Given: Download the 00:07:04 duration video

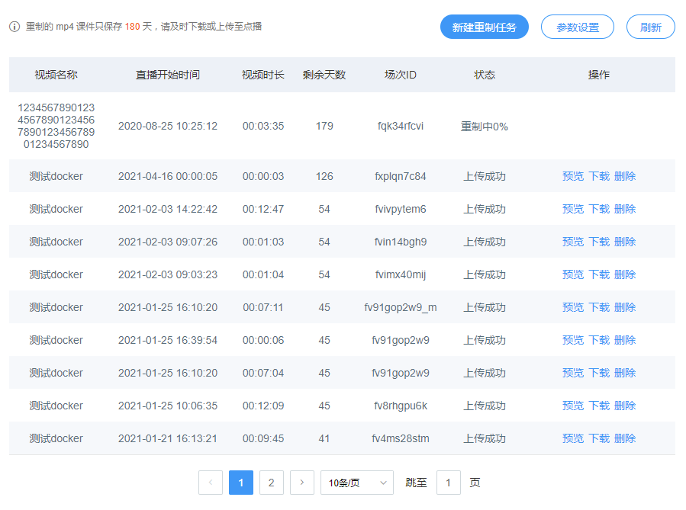Looking at the screenshot, I should 599,373.
